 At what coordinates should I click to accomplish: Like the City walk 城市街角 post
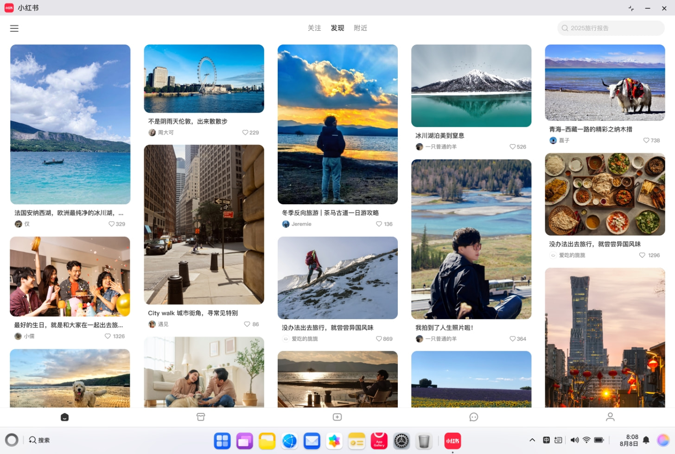(246, 324)
